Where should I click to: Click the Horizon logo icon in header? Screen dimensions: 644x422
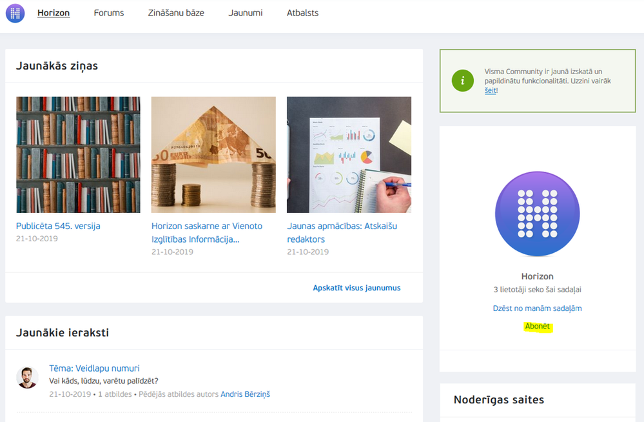click(15, 13)
